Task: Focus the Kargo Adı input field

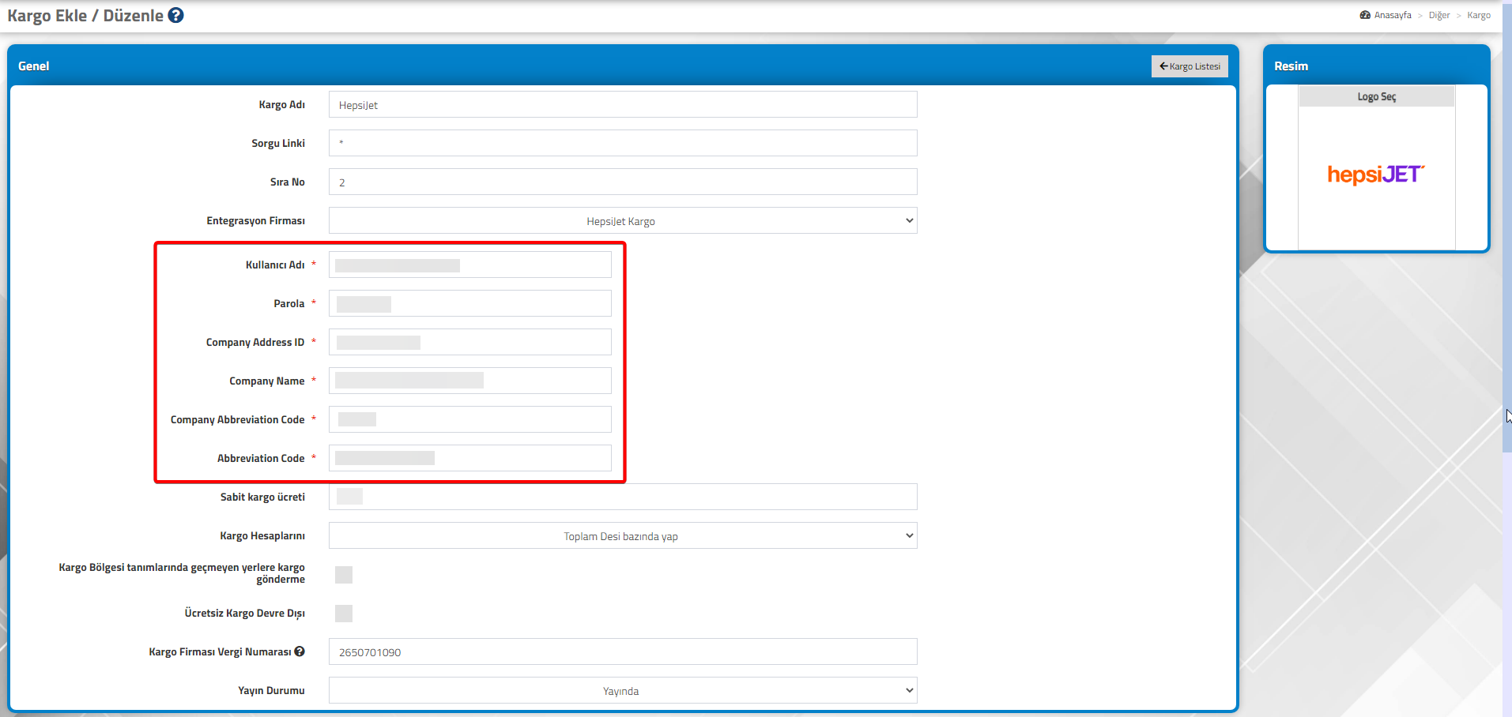Action: coord(623,104)
